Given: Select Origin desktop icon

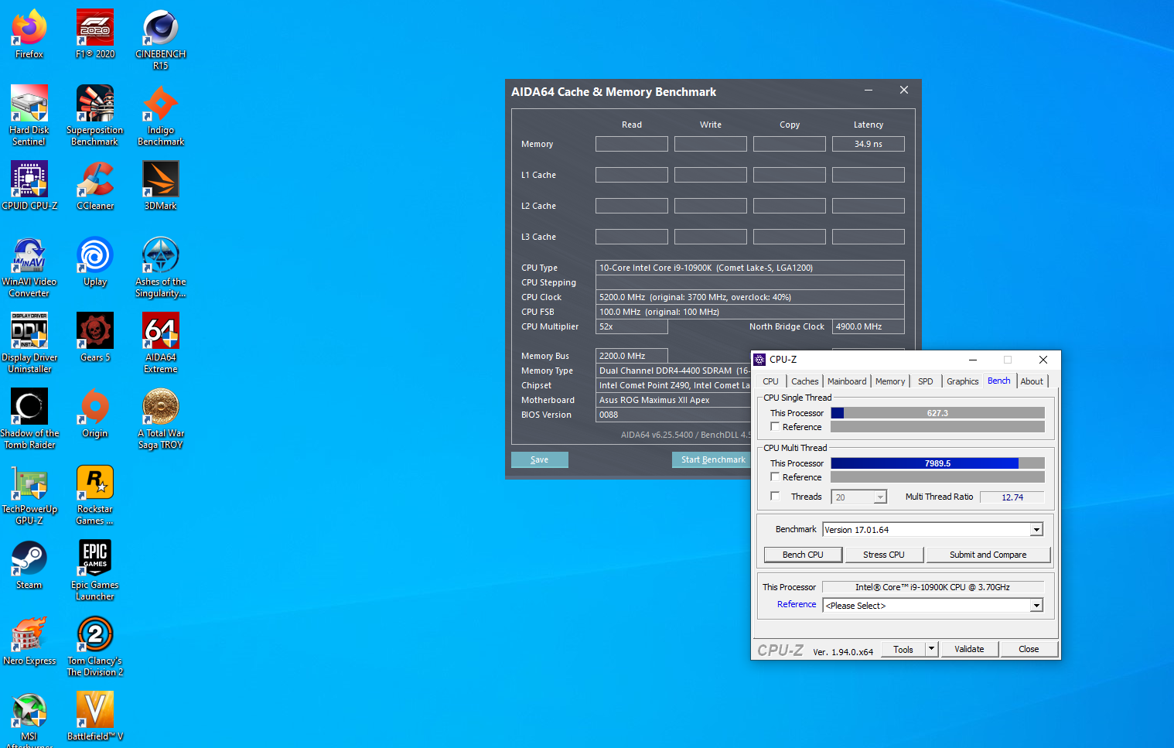Looking at the screenshot, I should point(95,413).
